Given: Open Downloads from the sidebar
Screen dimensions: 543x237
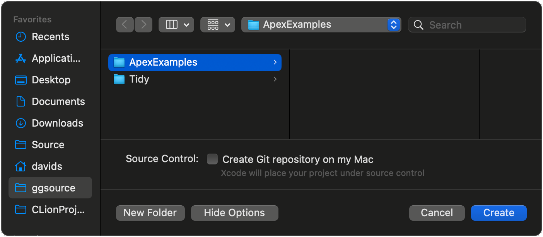Looking at the screenshot, I should (57, 123).
